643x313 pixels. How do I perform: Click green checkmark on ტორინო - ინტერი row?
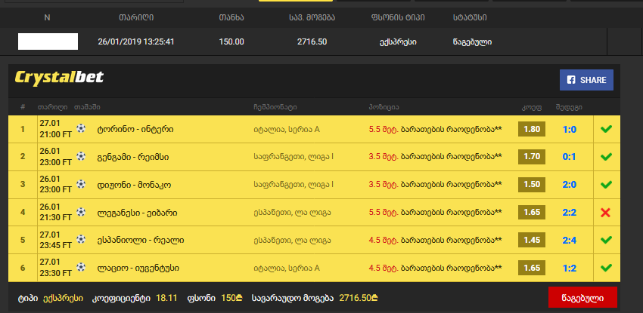tap(606, 129)
